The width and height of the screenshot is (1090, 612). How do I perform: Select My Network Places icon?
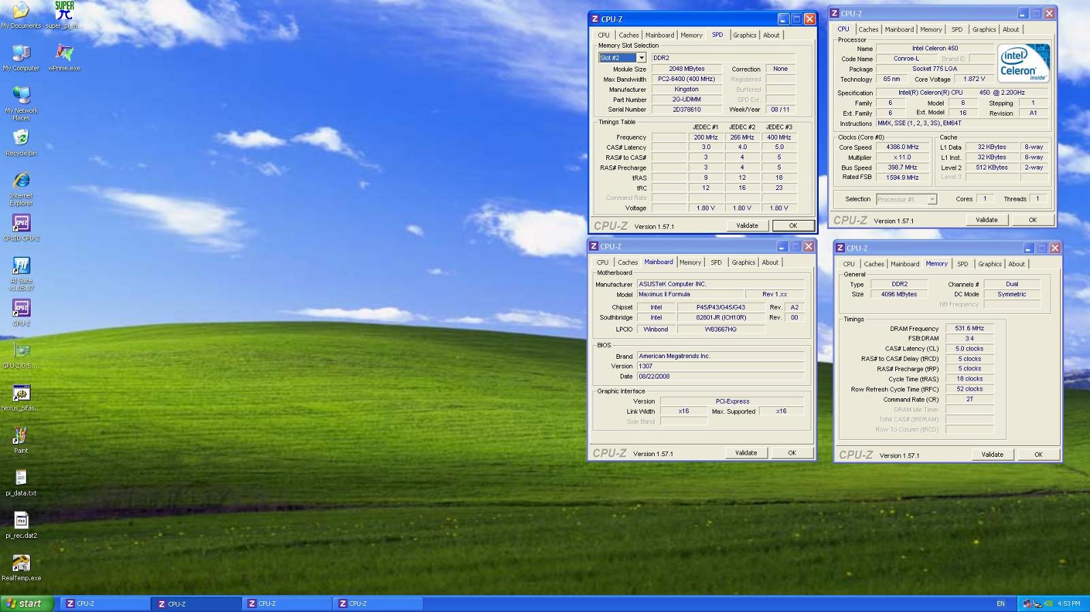pos(21,103)
